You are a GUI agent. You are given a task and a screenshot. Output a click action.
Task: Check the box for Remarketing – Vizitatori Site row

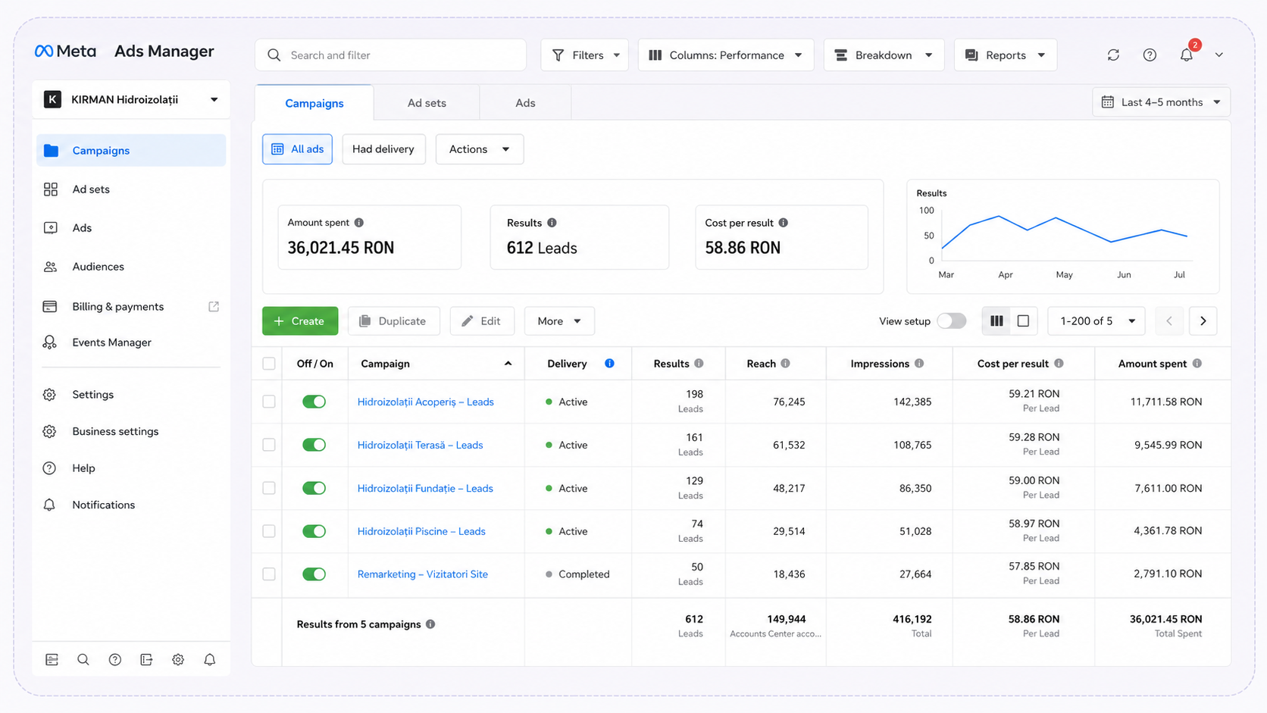point(269,574)
